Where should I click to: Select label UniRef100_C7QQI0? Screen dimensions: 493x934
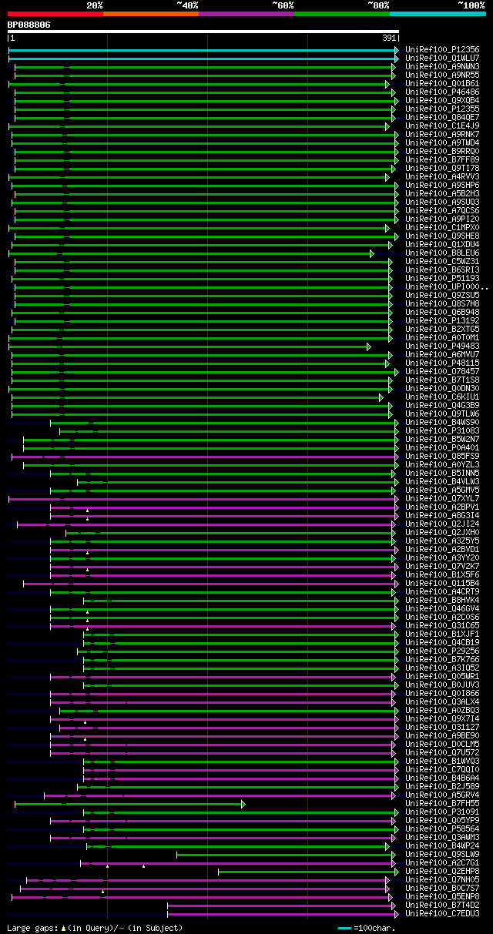pos(442,769)
